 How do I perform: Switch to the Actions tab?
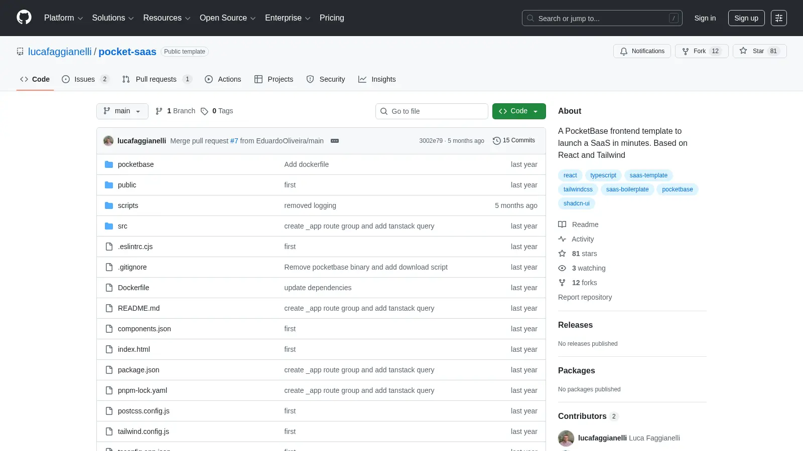(x=223, y=79)
